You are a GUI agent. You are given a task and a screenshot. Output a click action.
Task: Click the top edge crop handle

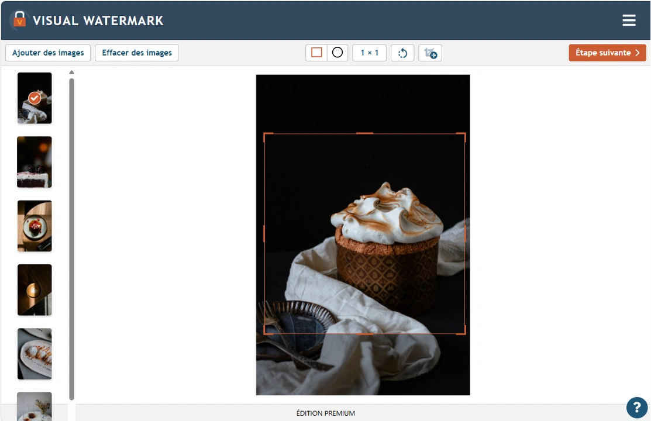[364, 133]
